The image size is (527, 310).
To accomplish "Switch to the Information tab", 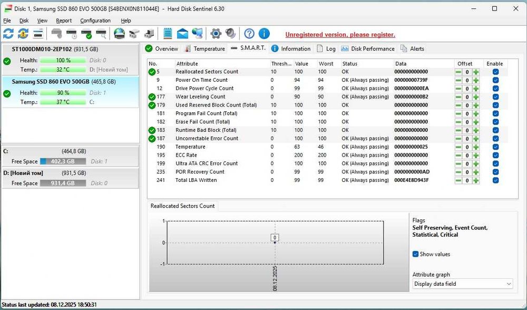I will 291,49.
